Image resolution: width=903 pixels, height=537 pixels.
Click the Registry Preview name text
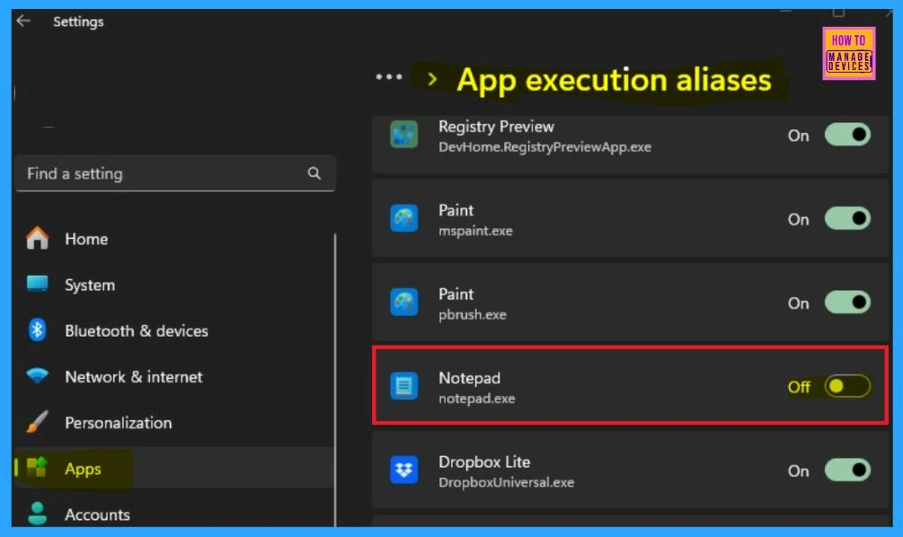point(496,127)
